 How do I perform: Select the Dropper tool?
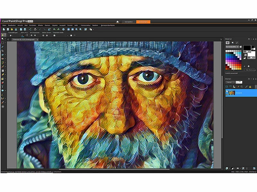coord(3,47)
